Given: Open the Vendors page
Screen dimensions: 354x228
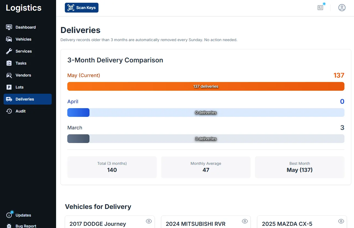Looking at the screenshot, I should [28, 75].
